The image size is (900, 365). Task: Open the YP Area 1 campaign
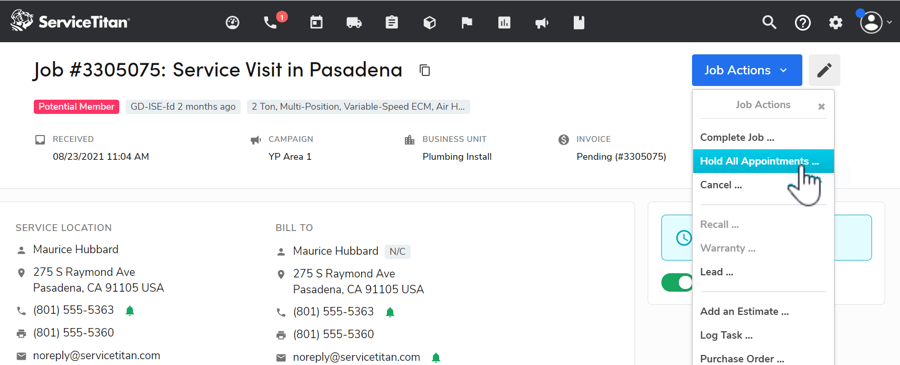click(290, 157)
